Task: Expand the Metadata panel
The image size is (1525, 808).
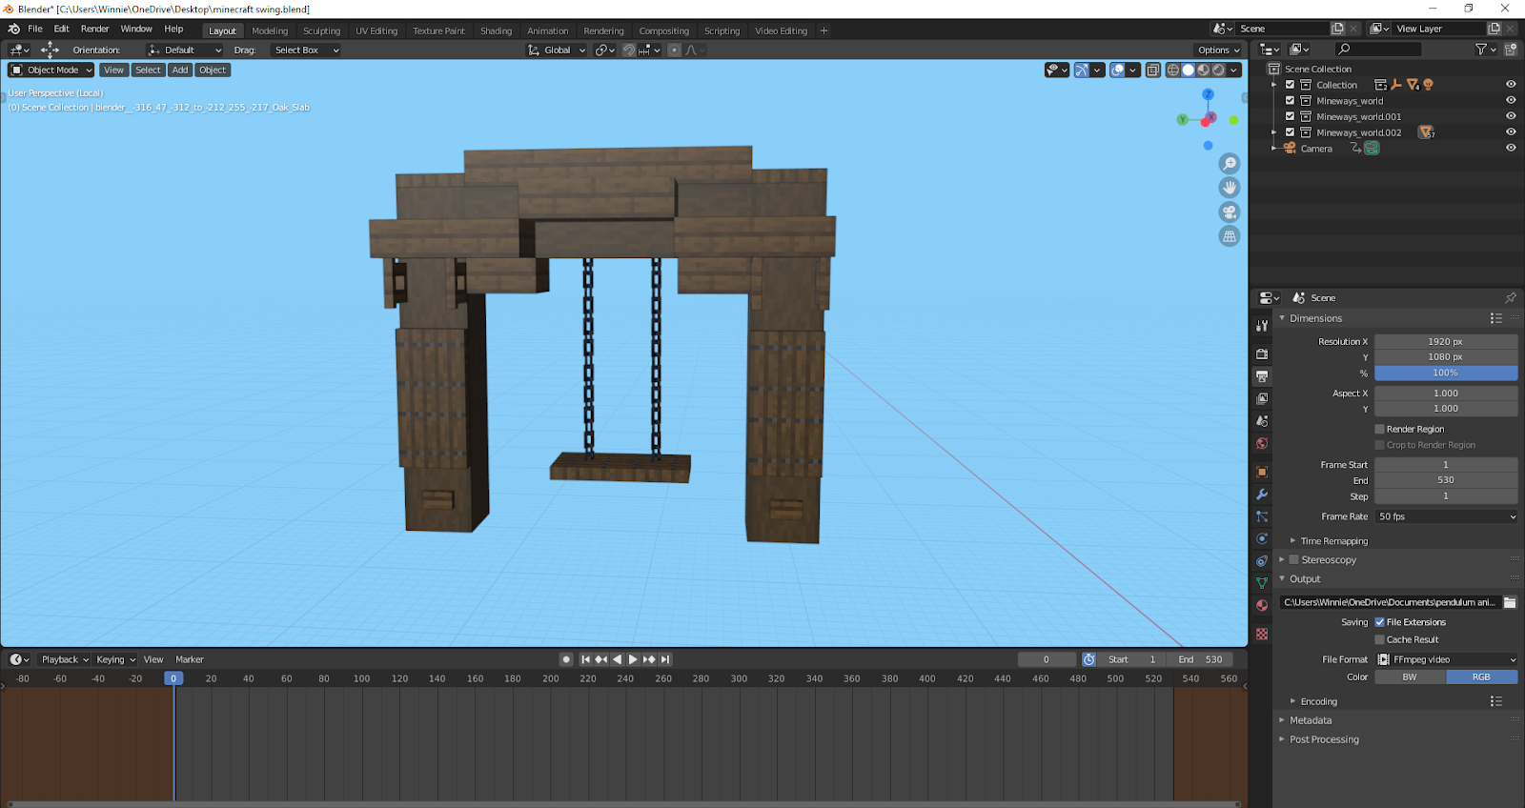Action: 1282,720
